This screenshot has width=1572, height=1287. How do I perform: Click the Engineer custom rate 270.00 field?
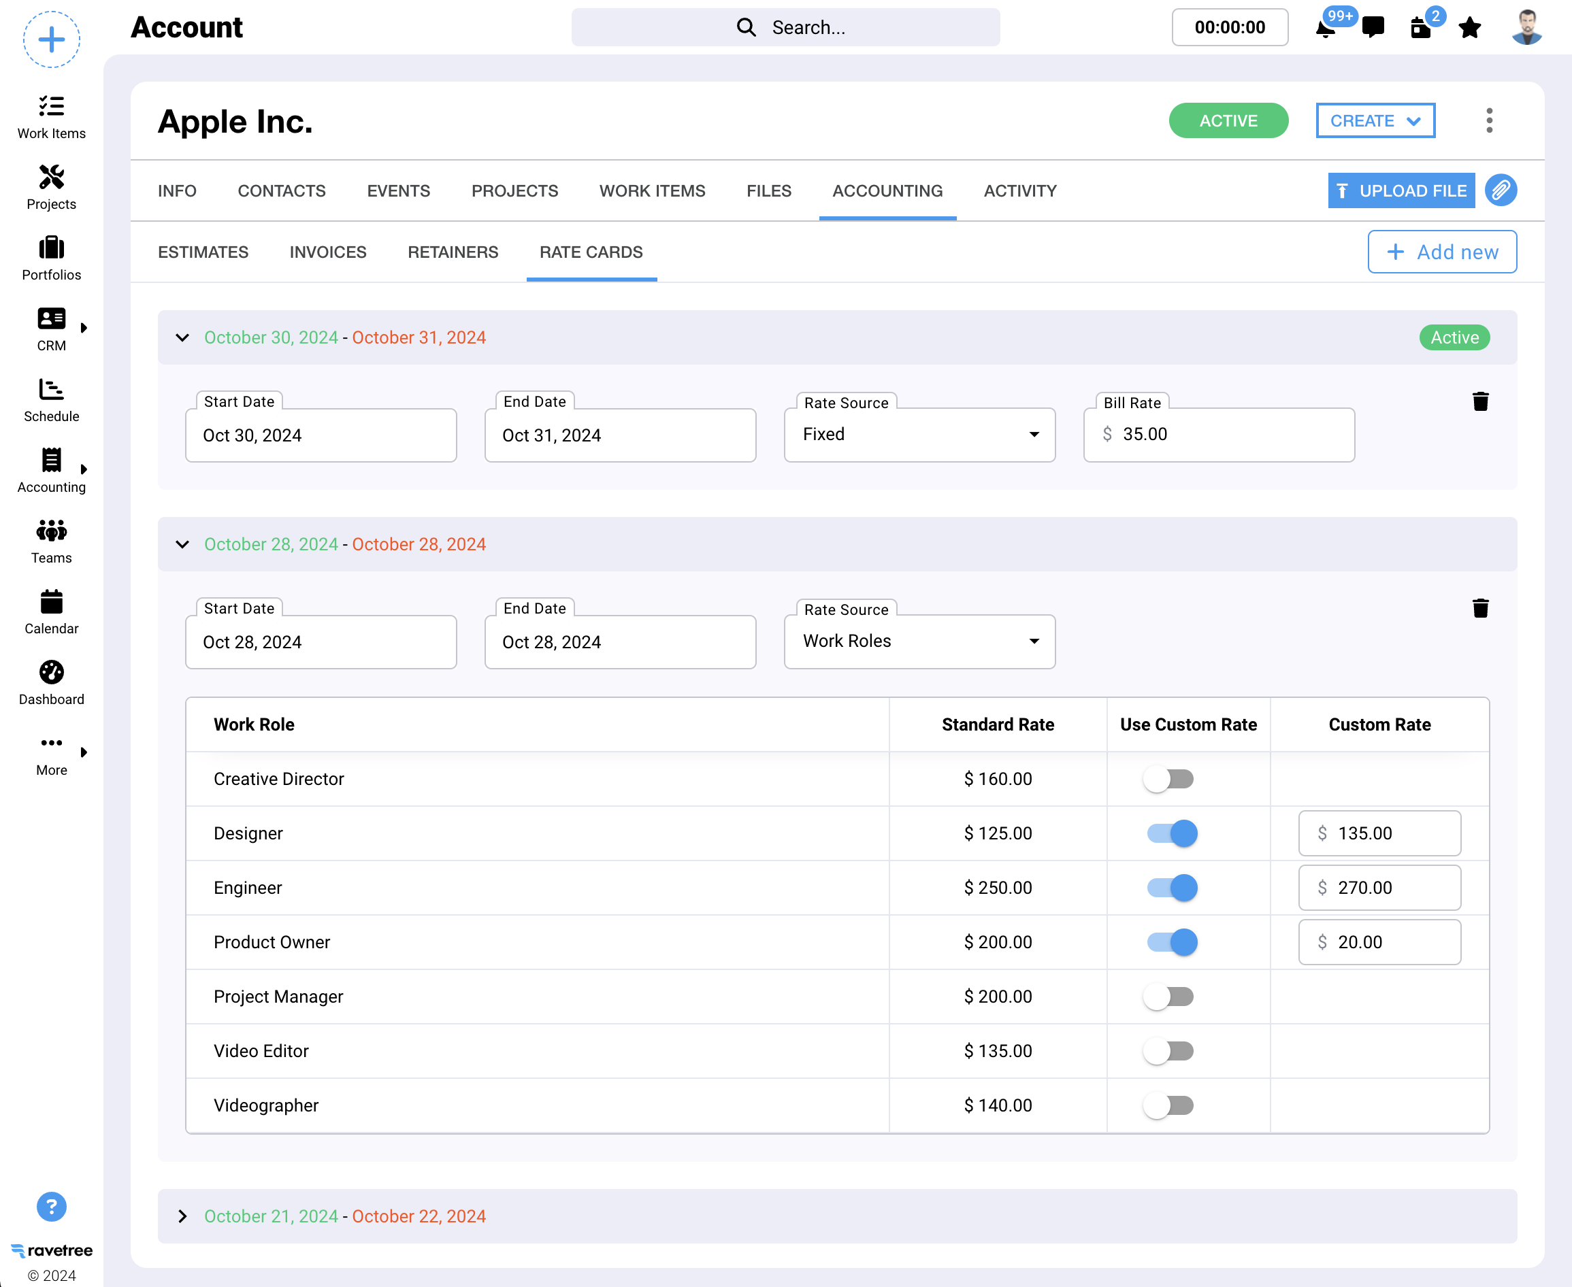click(x=1379, y=888)
